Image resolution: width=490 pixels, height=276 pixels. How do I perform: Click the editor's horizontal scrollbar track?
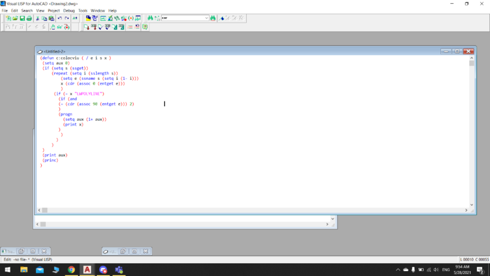pos(245,210)
